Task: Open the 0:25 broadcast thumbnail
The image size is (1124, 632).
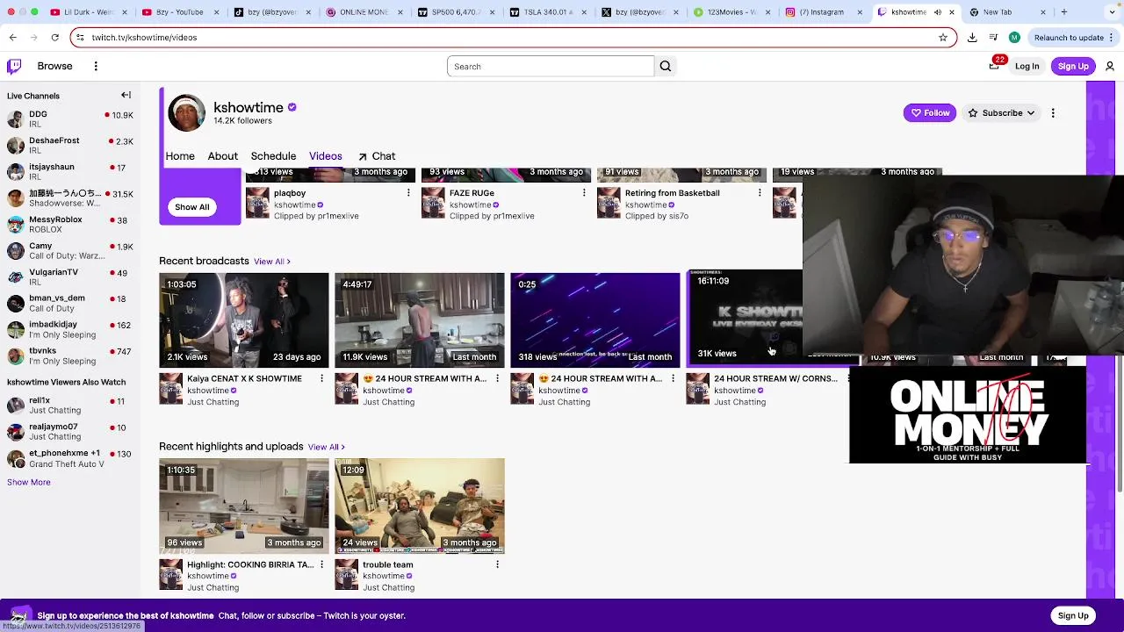Action: 595,320
